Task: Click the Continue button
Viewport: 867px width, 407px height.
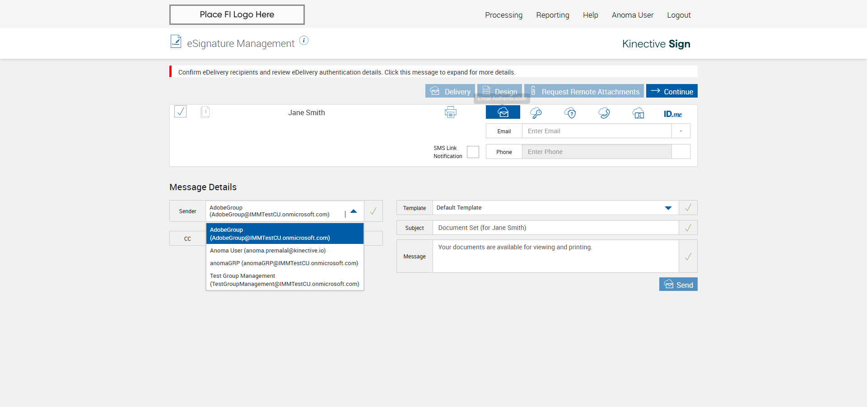Action: [x=671, y=91]
